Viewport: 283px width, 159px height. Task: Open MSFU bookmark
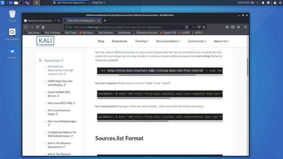[x=197, y=33]
